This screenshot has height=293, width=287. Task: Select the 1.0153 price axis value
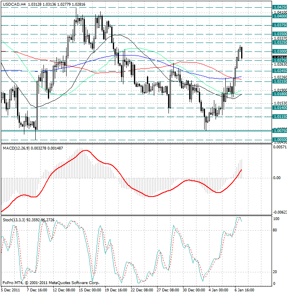pos(280,103)
